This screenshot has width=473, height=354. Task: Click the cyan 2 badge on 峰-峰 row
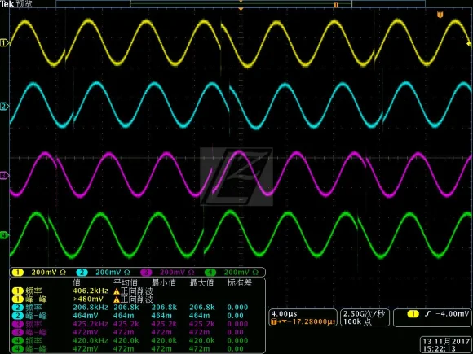17,316
